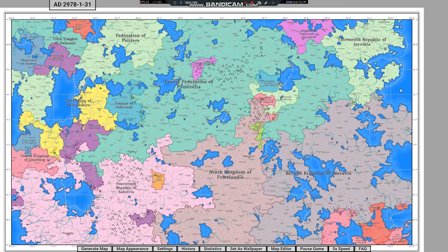
Task: Click the Bandicam red stop recording icon
Action: pyautogui.click(x=252, y=2)
